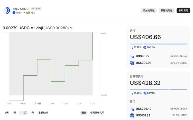The image size is (193, 120).
Task: Click the 69.22% doji fee share
Action: click(x=137, y=93)
